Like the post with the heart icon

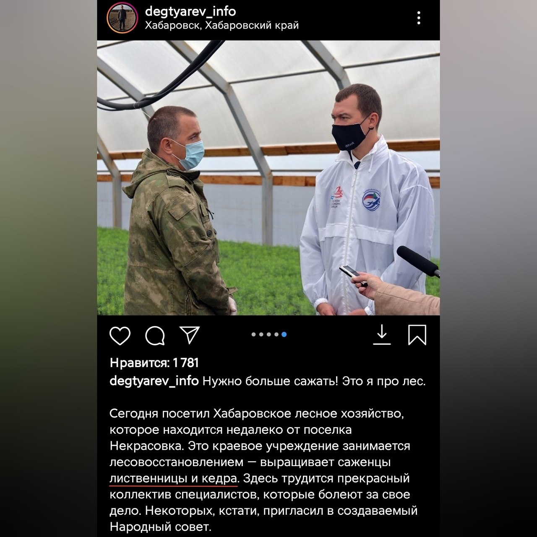coord(120,336)
